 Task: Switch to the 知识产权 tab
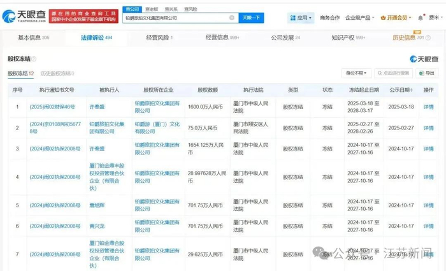click(x=349, y=38)
